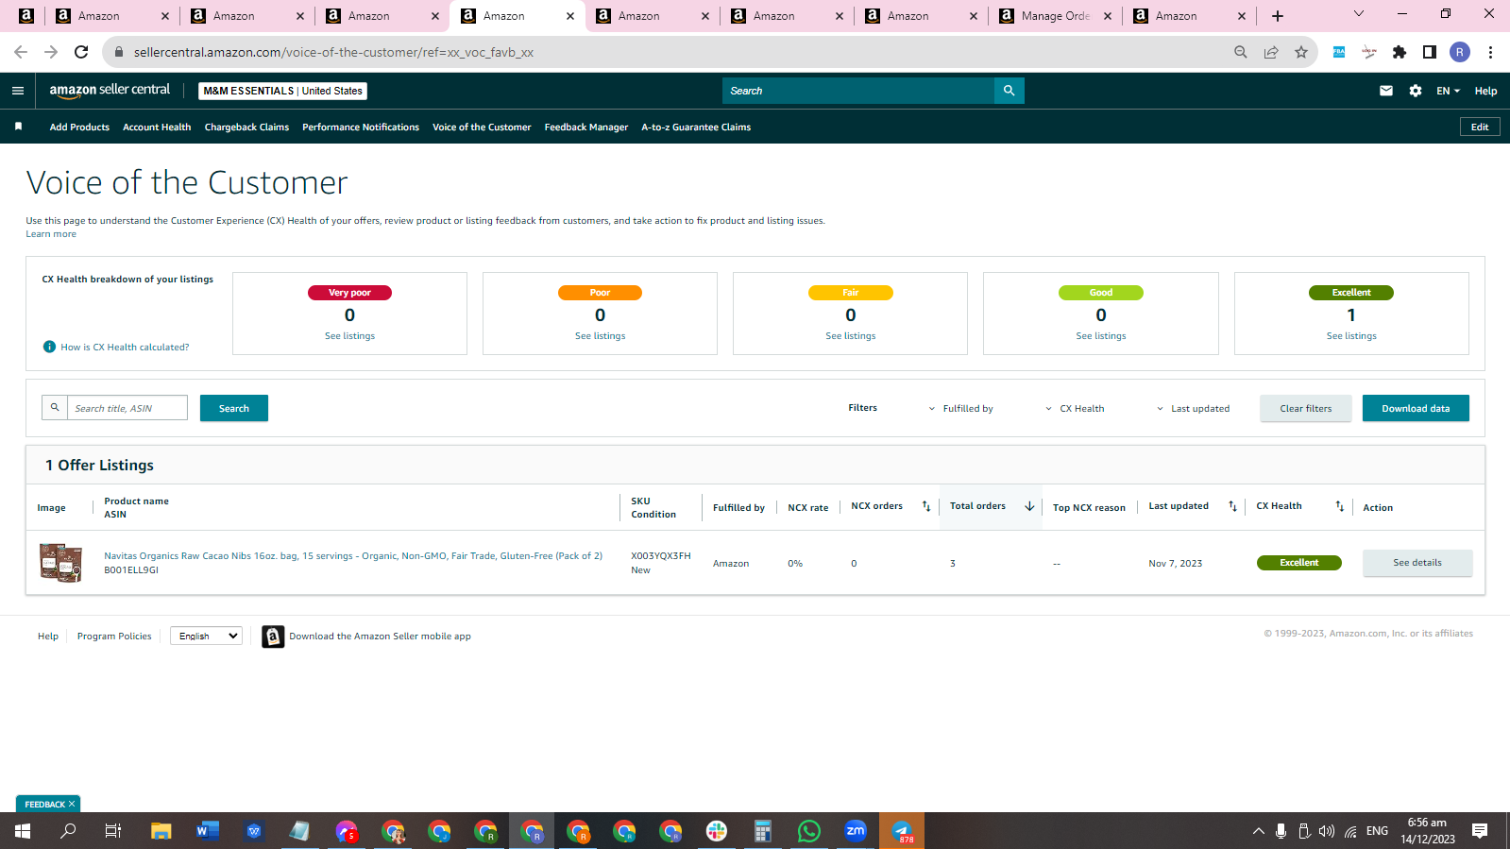This screenshot has height=849, width=1510.
Task: Expand the CX Health filter dropdown
Action: 1075,408
